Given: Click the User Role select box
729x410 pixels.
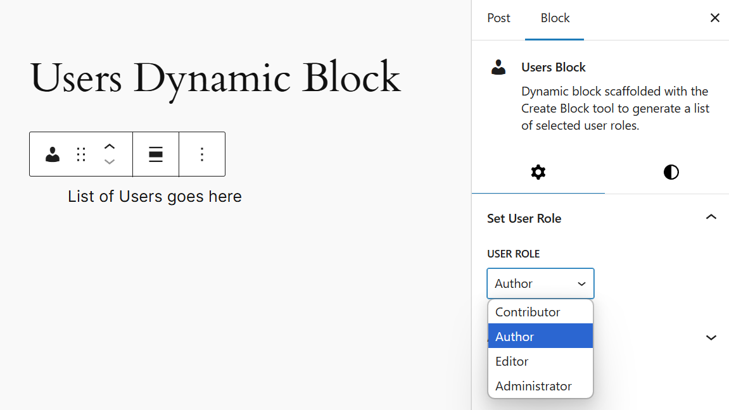Looking at the screenshot, I should 540,283.
